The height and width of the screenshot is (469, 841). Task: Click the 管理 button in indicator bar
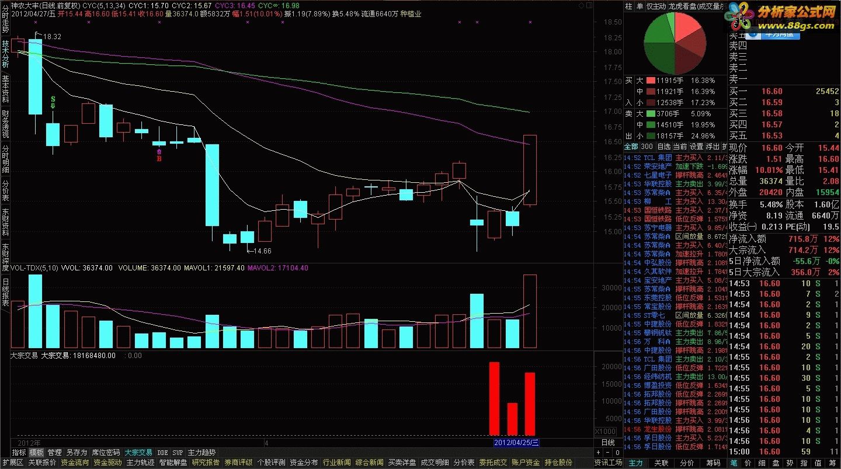[54, 452]
